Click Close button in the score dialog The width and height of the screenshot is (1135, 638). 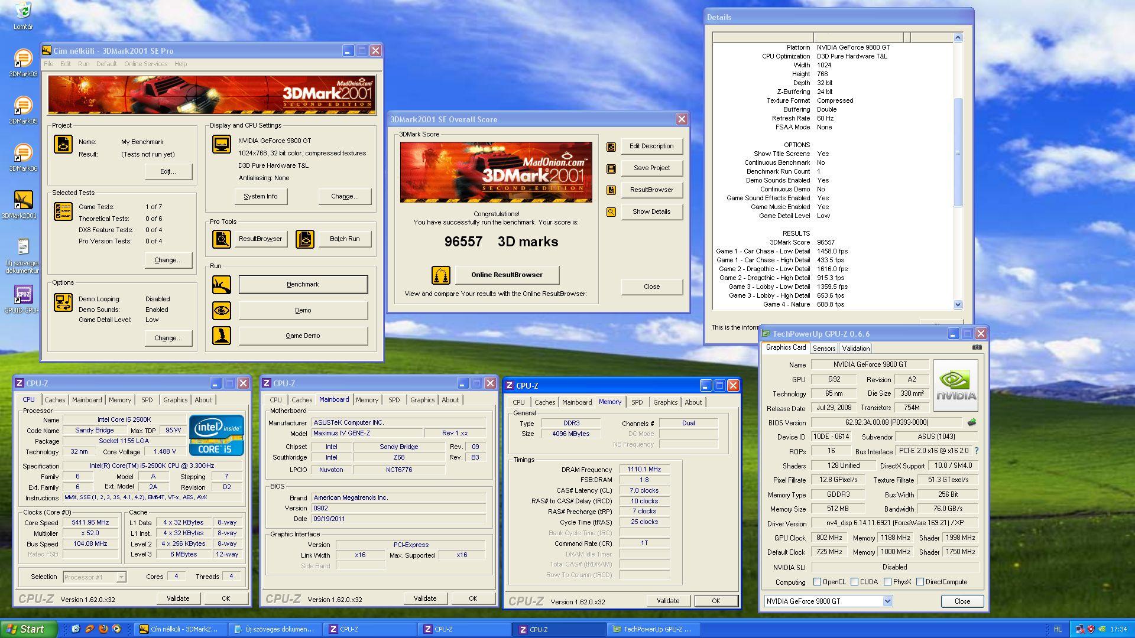pos(651,287)
